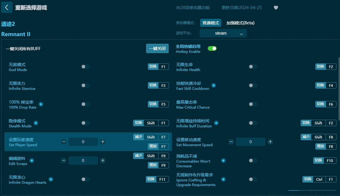Enable Infinite Dragon Hearts switch
Screen dimensions: 340x196
point(86,179)
